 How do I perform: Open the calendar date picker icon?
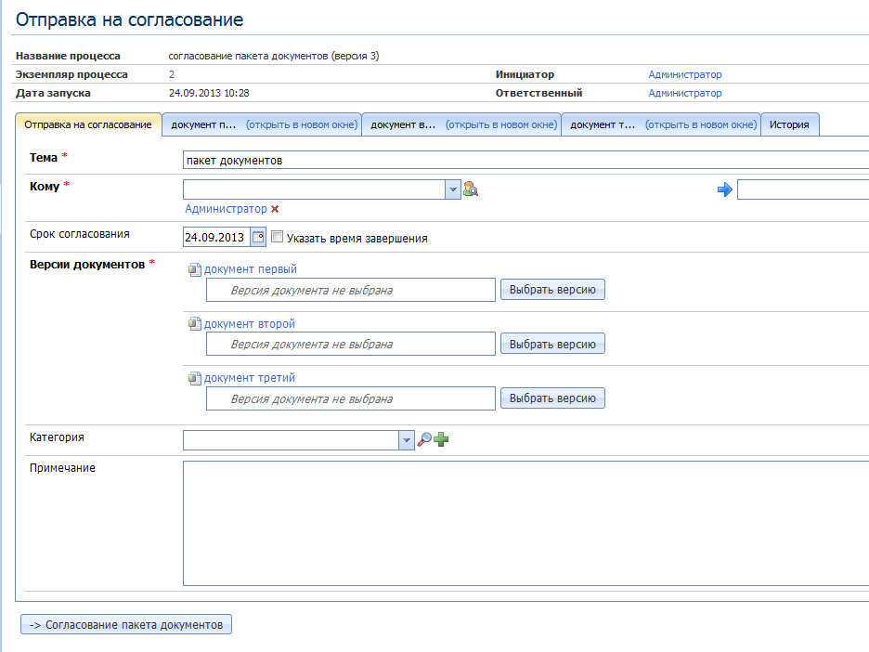click(257, 237)
